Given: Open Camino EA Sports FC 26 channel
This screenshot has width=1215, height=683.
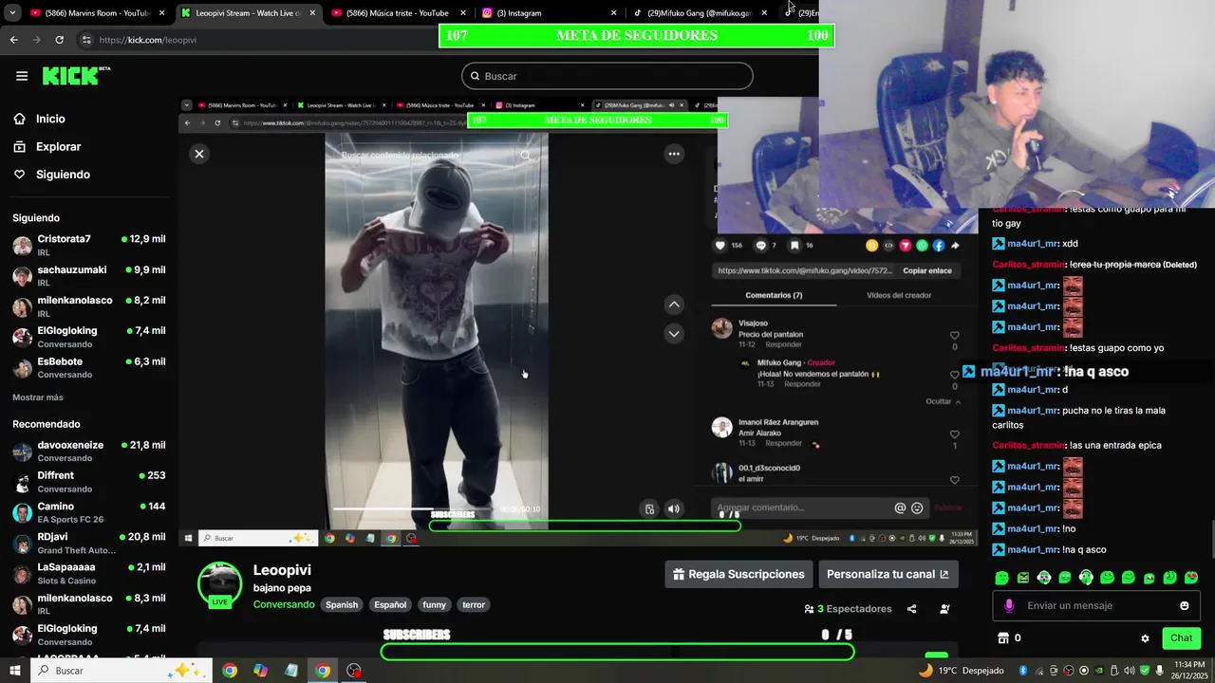Looking at the screenshot, I should tap(89, 512).
